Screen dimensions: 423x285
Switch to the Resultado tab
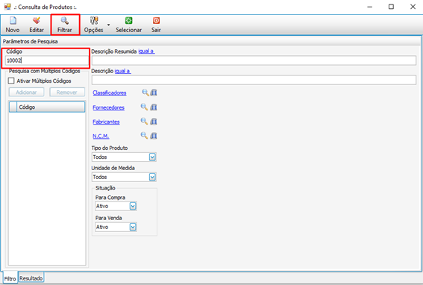tap(31, 278)
